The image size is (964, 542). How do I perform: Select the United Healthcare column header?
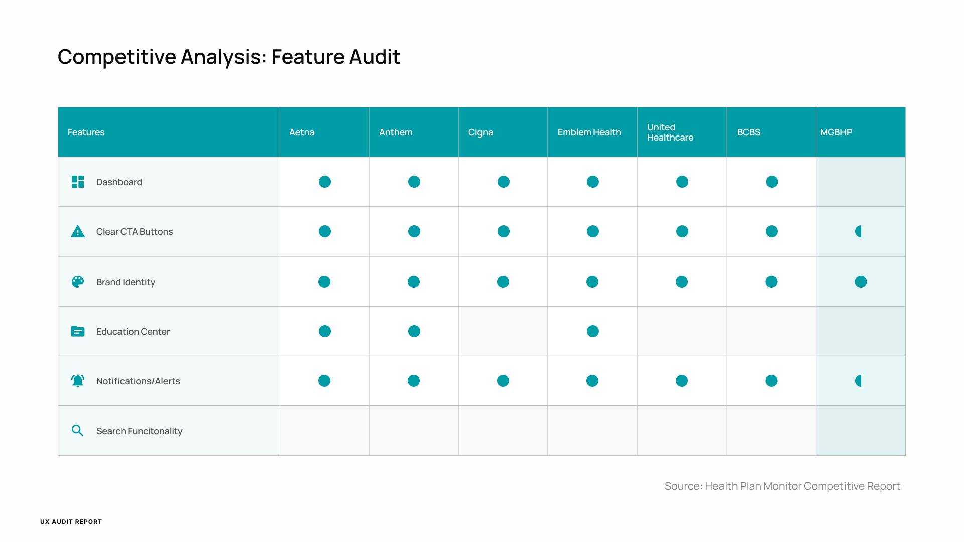(x=670, y=132)
